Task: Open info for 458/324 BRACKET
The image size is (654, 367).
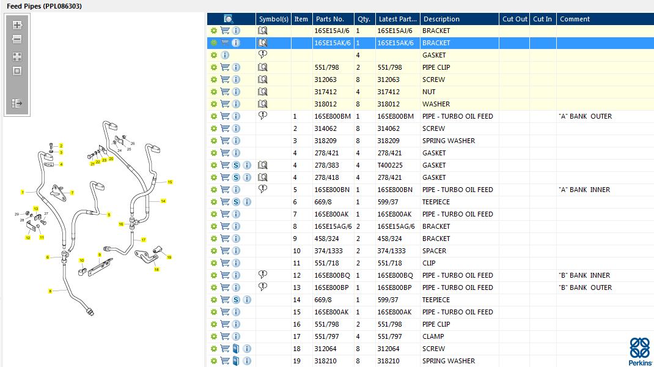Action: (236, 239)
